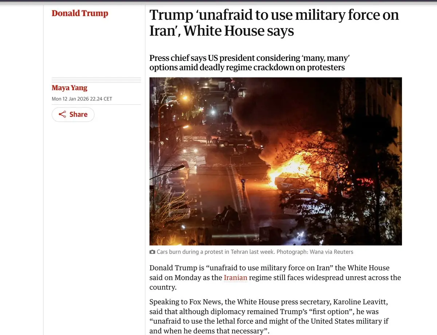The height and width of the screenshot is (335, 437).
Task: Click the share icon beside Share label
Action: [x=62, y=114]
